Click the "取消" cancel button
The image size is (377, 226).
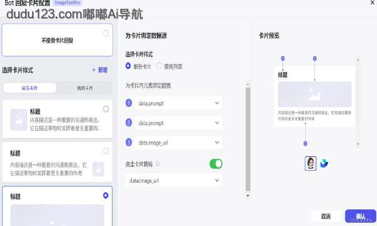click(326, 216)
